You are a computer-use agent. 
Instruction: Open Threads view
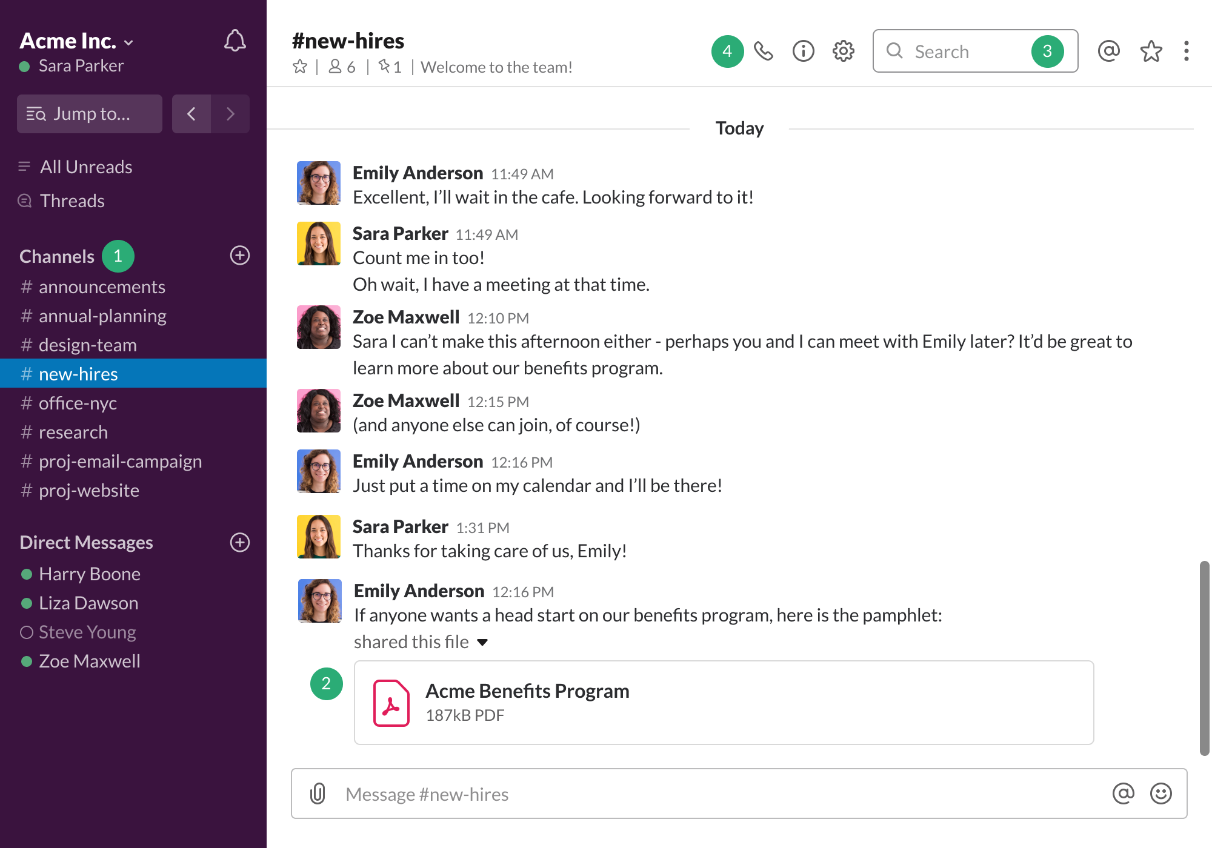pos(72,201)
